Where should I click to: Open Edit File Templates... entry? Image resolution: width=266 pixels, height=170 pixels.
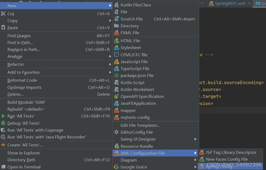[x=156, y=125]
